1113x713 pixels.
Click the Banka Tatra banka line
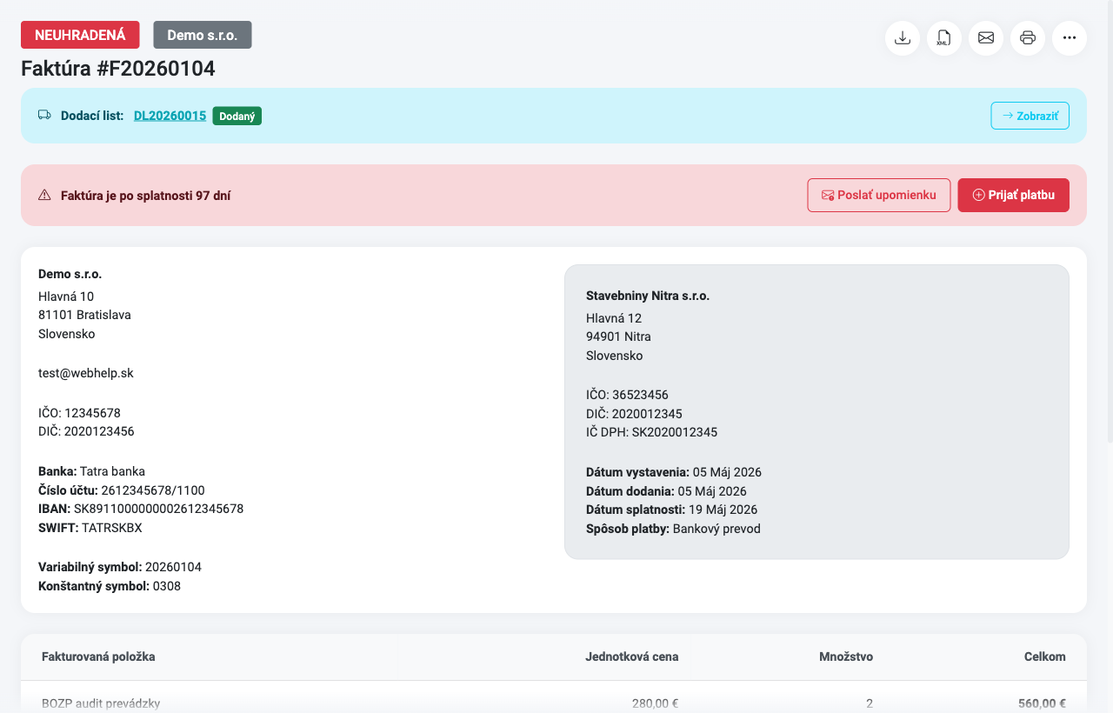pos(91,471)
